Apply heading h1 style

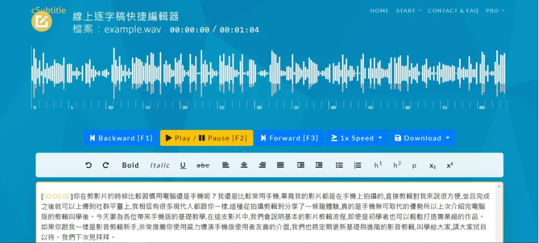[x=378, y=165]
